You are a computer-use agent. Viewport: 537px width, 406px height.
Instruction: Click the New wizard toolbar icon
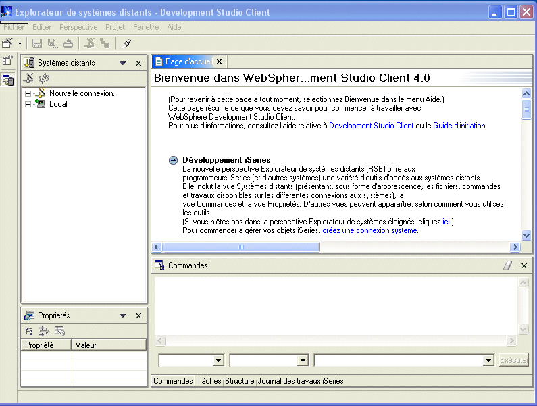click(x=7, y=43)
